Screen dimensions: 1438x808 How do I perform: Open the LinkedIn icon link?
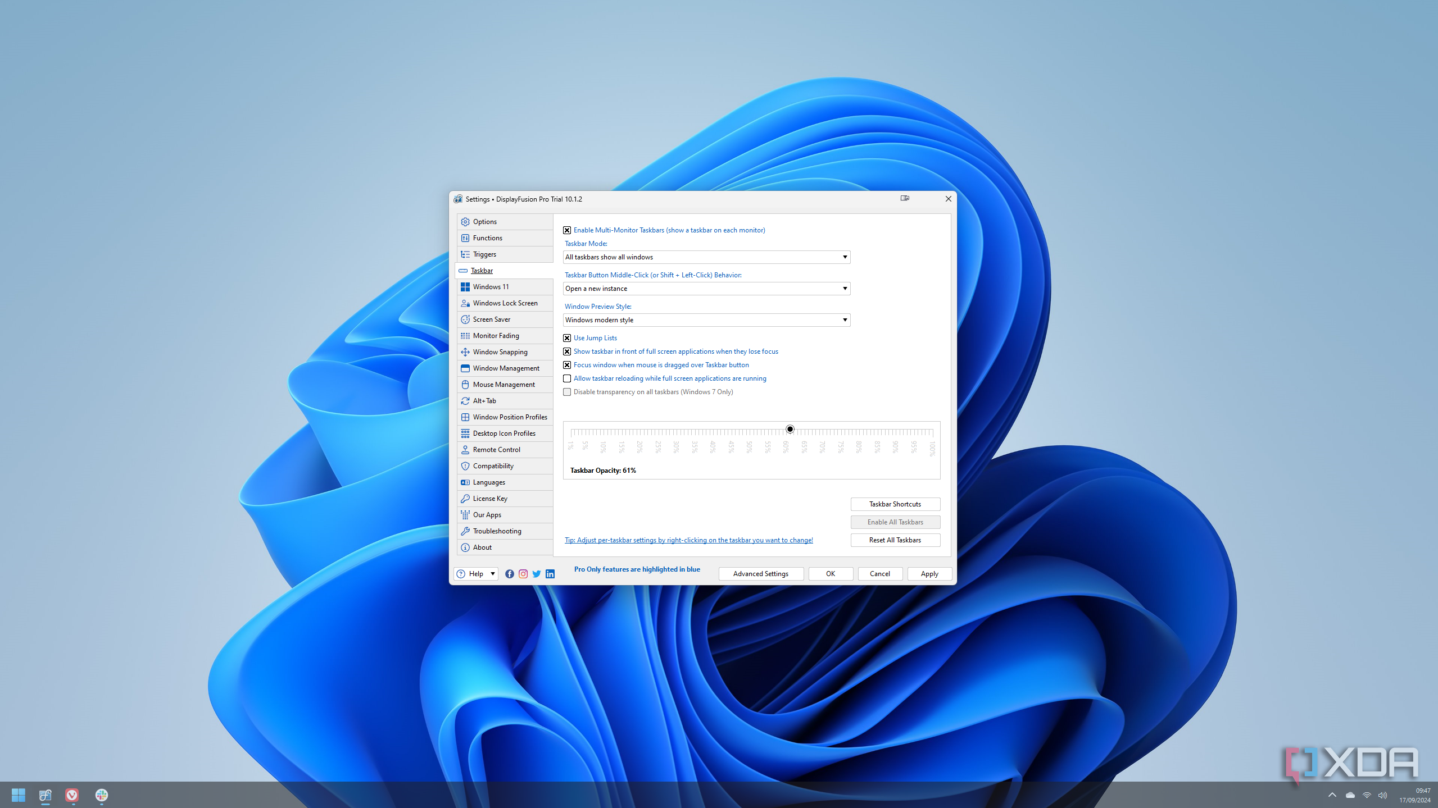coord(550,573)
